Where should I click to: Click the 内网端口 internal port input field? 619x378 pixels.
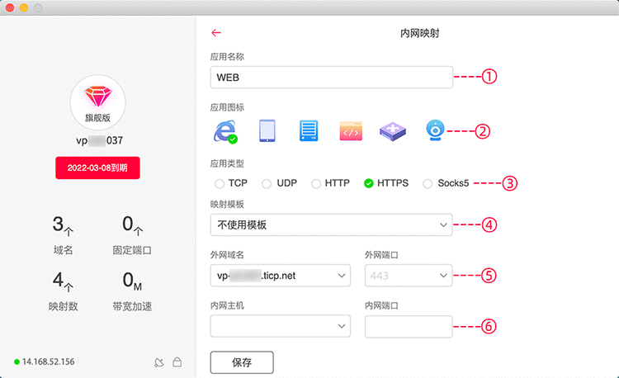409,327
